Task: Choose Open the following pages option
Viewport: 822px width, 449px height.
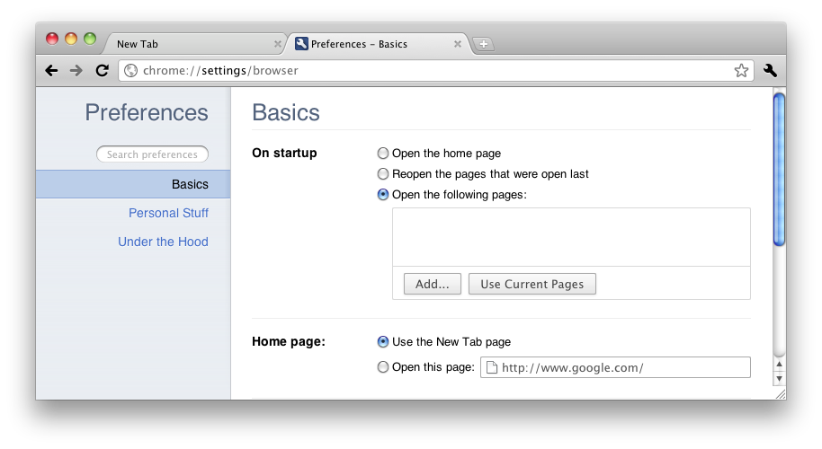Action: (384, 195)
